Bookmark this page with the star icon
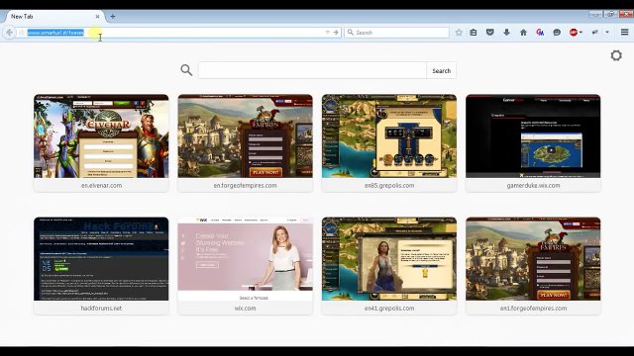Image resolution: width=634 pixels, height=356 pixels. coord(459,33)
